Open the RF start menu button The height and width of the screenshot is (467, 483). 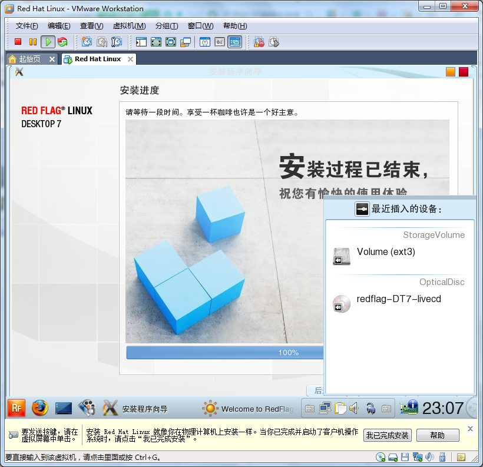click(16, 408)
